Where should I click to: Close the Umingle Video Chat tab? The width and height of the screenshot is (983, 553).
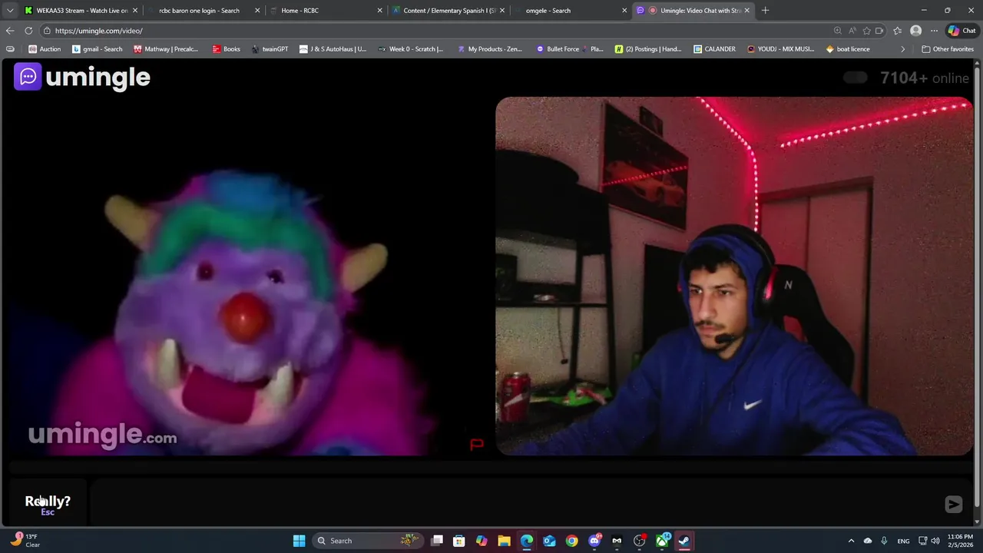(x=746, y=10)
